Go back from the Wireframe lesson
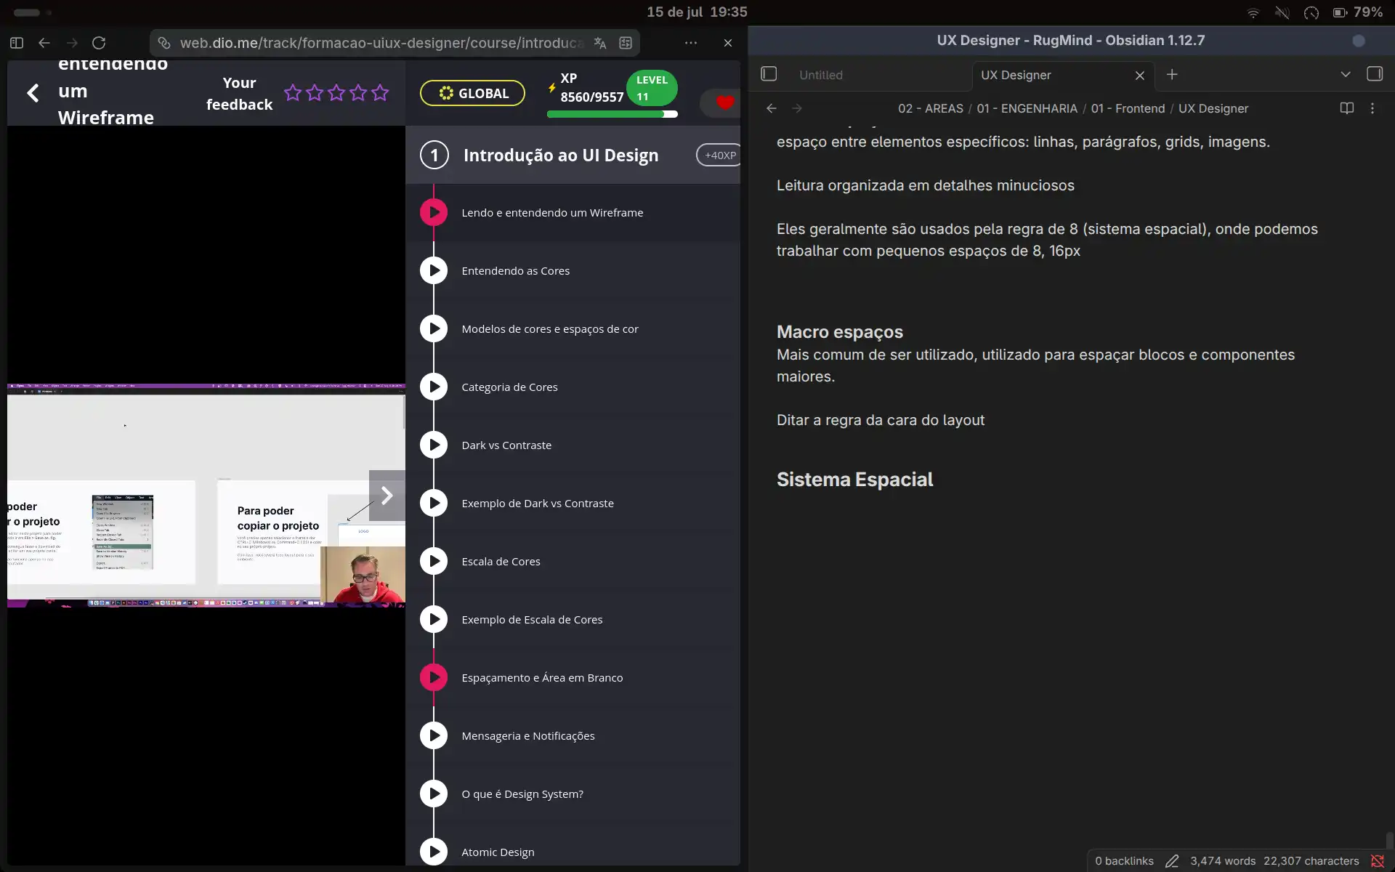The image size is (1395, 872). click(33, 93)
